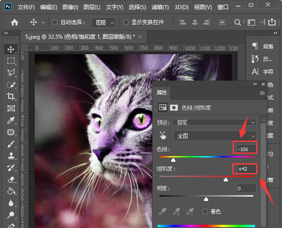Expand the Move tool preset arrow
This screenshot has height=228, width=282.
tap(43, 23)
